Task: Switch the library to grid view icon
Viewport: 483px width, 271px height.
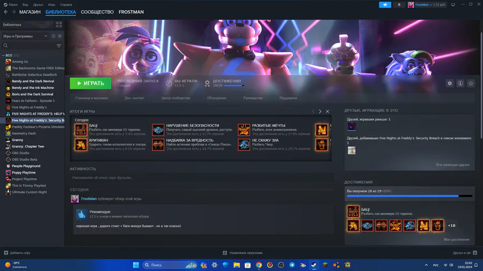Action: (59, 25)
